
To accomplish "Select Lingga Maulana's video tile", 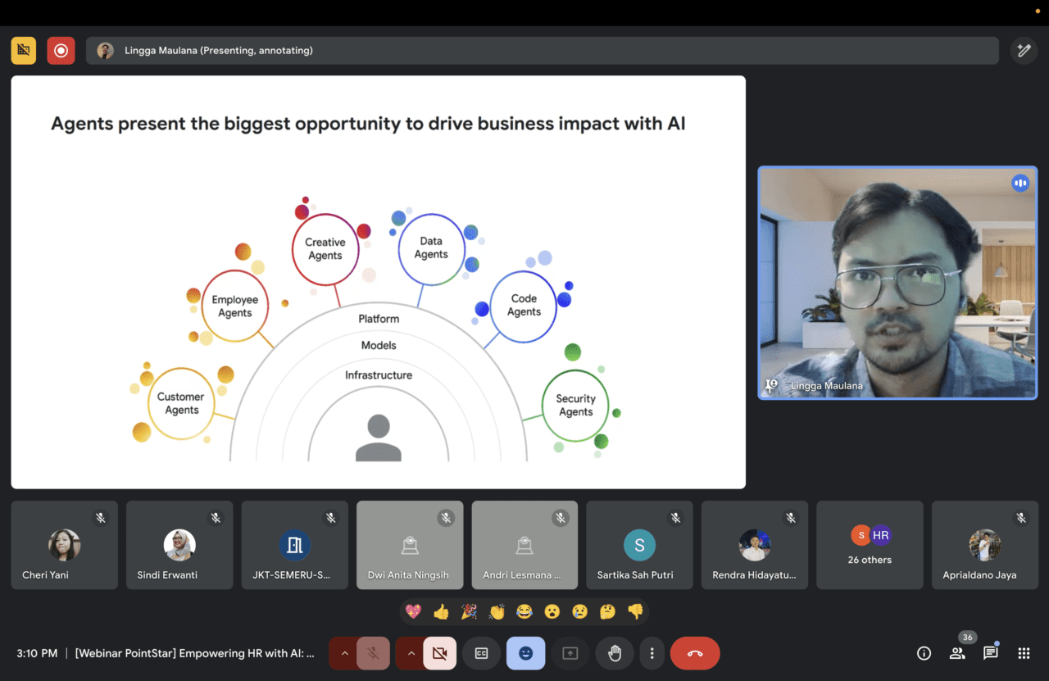I will tap(897, 283).
